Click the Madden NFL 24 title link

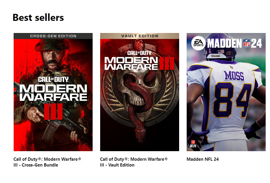203,159
